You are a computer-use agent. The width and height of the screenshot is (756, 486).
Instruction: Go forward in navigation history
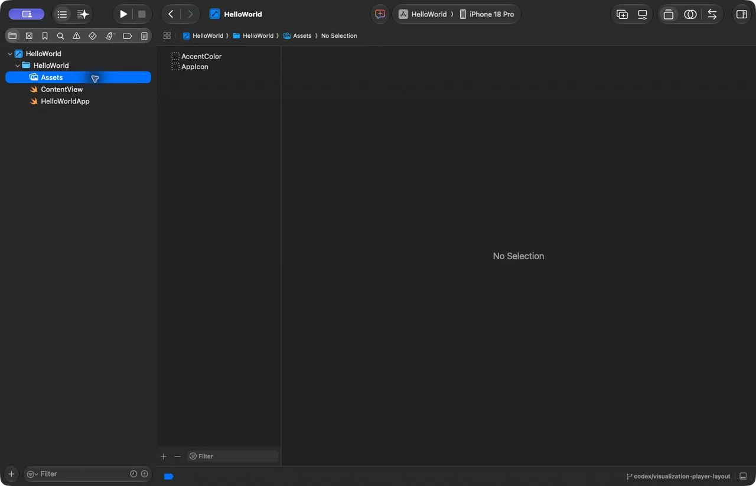click(190, 14)
